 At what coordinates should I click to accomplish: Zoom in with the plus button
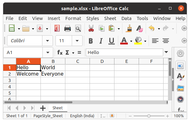(168, 116)
